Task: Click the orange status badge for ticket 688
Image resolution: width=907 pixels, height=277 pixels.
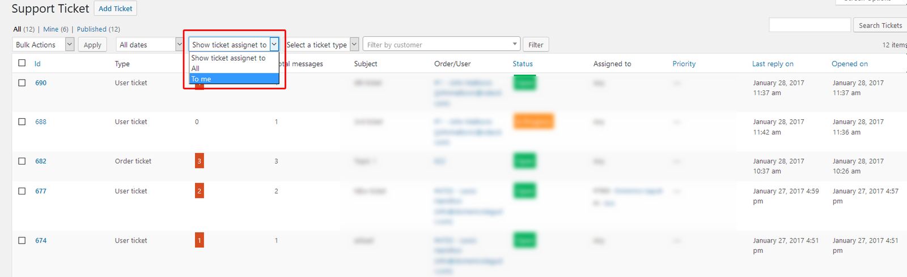Action: pos(533,122)
